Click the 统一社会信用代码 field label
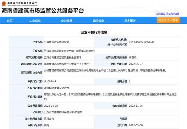This screenshot has height=129, width=187. point(117,44)
